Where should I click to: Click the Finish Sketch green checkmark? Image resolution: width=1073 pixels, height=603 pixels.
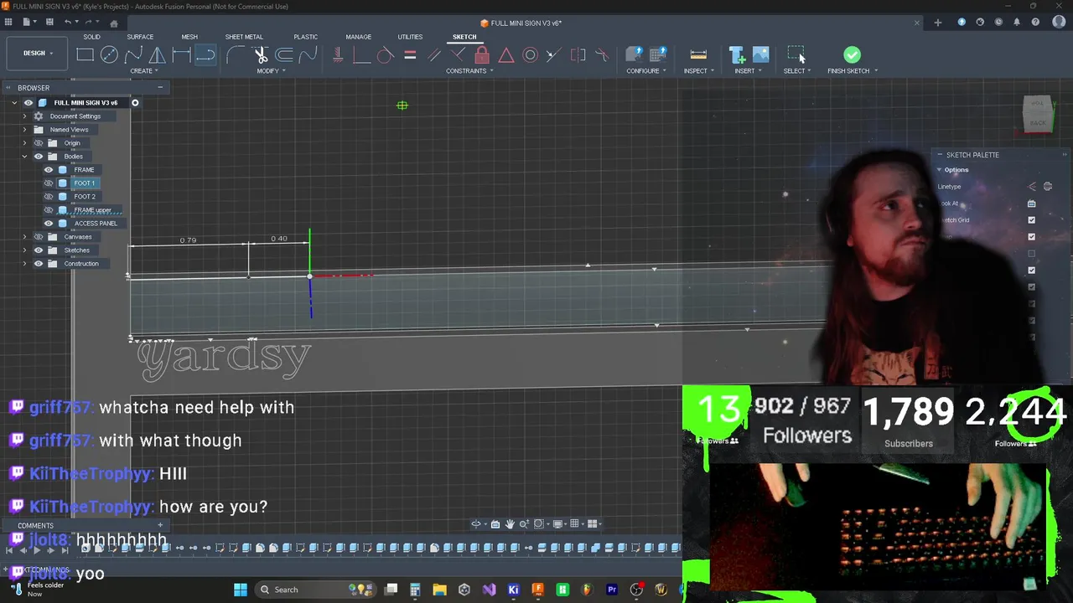click(852, 55)
